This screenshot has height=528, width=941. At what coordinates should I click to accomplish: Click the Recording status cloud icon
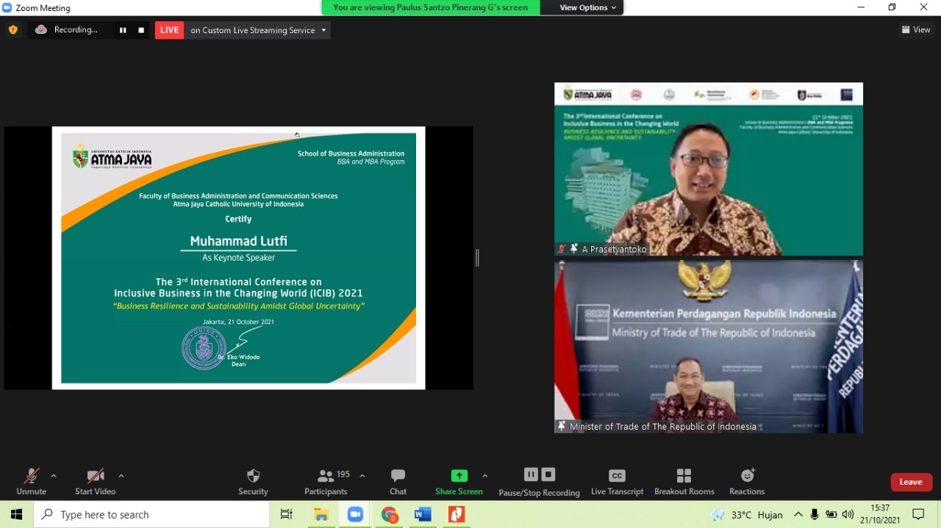click(41, 30)
